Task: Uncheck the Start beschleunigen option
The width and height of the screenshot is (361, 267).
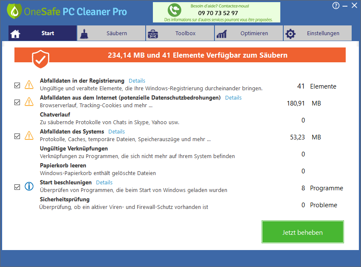Action: [17, 186]
